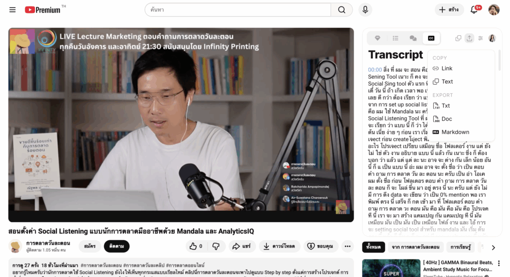
Task: Jump to 00:00 transcript timestamp
Action: [375, 70]
